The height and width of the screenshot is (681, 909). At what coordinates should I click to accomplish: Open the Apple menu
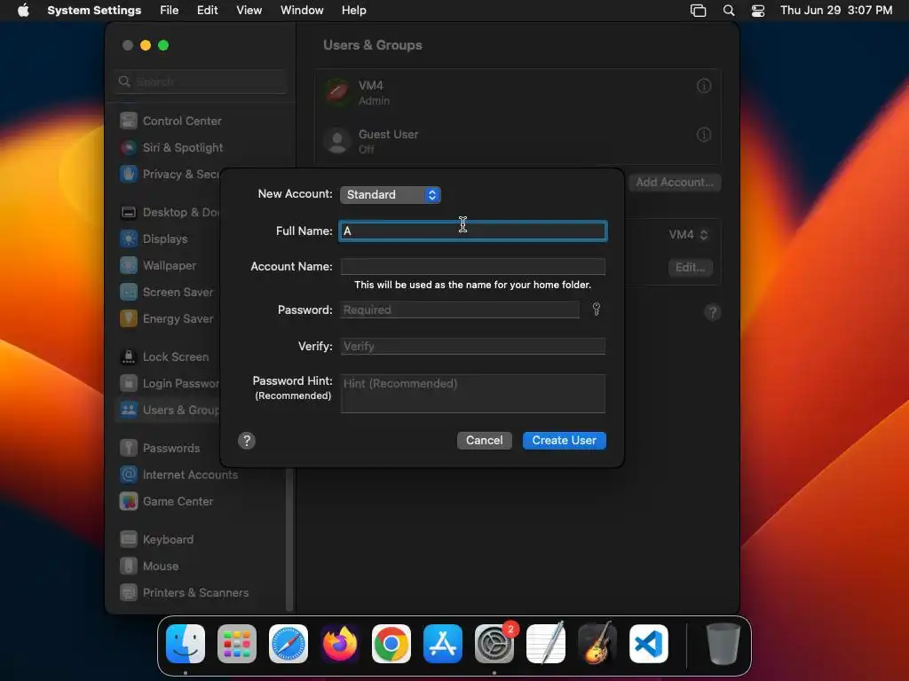(23, 11)
